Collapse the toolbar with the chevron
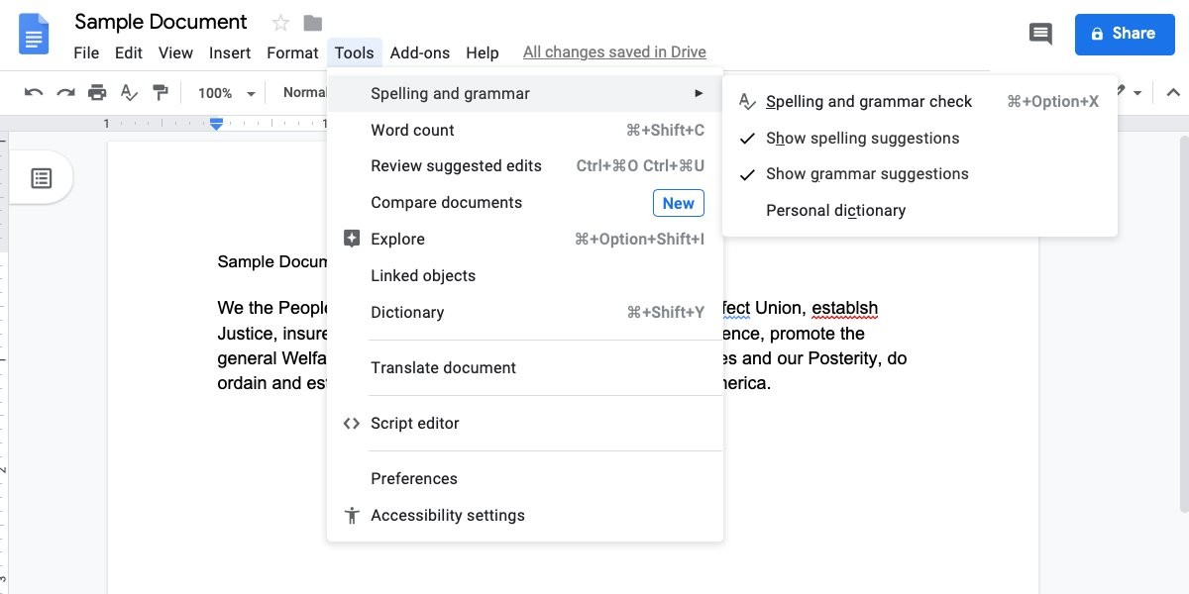This screenshot has height=594, width=1189. (x=1172, y=91)
